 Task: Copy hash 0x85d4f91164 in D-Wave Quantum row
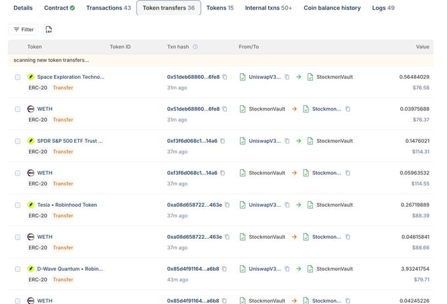coord(224,268)
